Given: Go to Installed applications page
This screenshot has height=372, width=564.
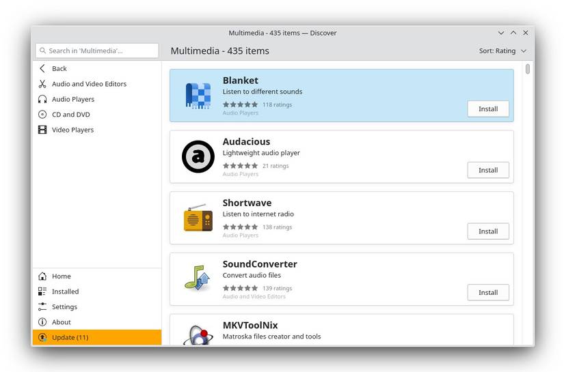Looking at the screenshot, I should click(97, 291).
